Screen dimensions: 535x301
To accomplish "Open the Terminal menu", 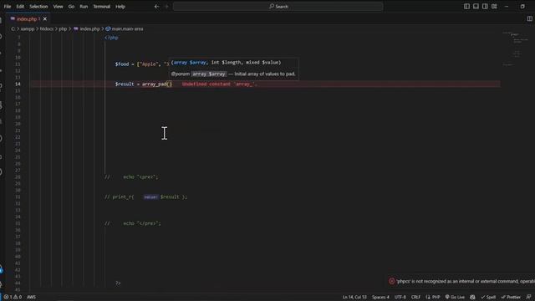I will (102, 7).
